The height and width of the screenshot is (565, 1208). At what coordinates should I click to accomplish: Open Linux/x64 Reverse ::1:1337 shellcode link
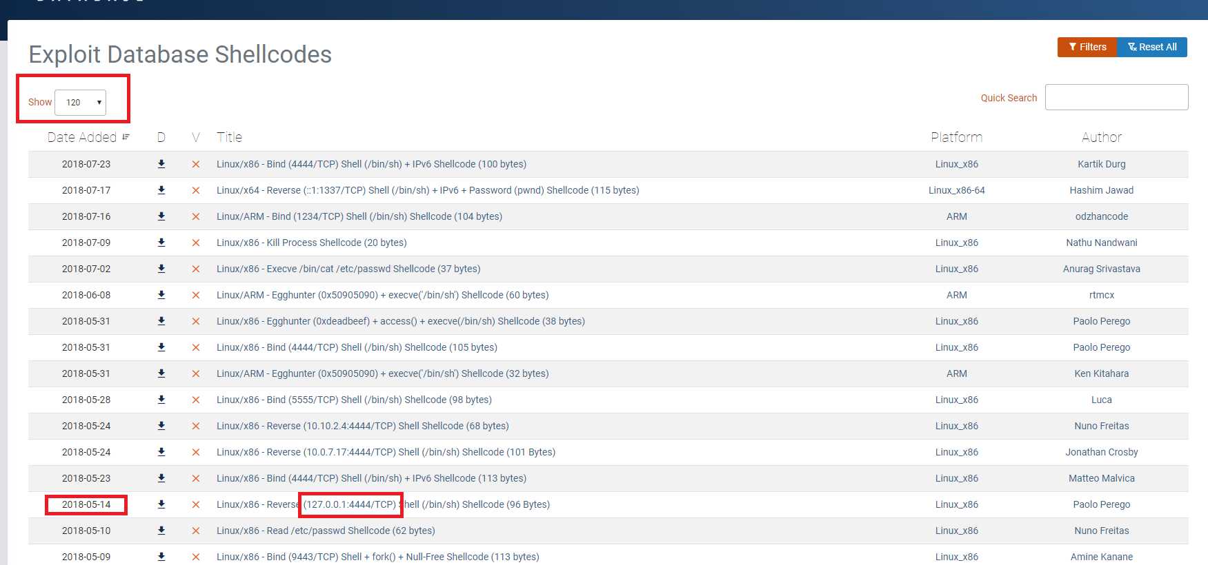(x=428, y=190)
